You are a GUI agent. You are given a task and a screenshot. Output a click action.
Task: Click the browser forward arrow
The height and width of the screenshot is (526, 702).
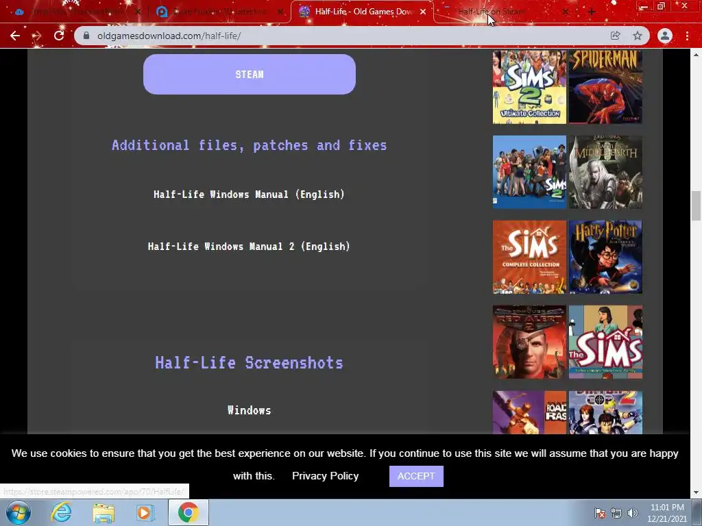37,36
